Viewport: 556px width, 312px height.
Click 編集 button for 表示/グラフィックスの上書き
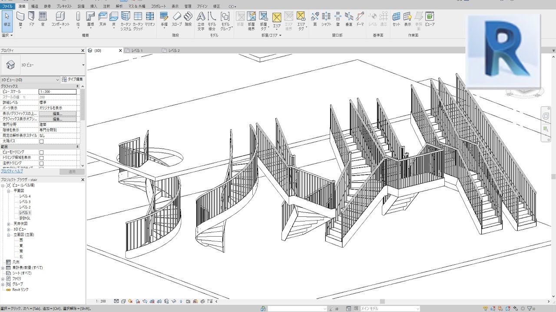point(58,114)
